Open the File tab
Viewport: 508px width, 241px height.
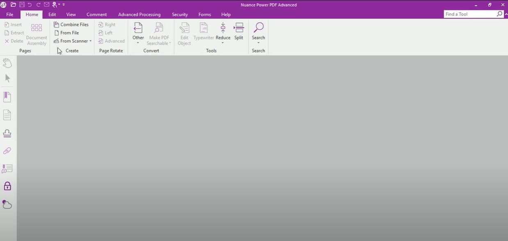9,14
